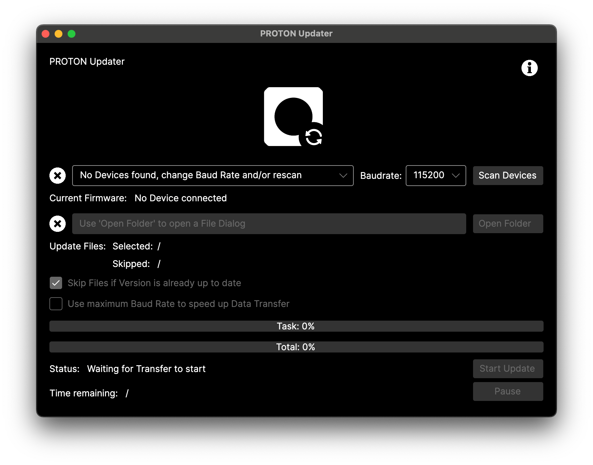This screenshot has height=465, width=593.
Task: Click the Total 0% progress bar
Action: click(296, 347)
